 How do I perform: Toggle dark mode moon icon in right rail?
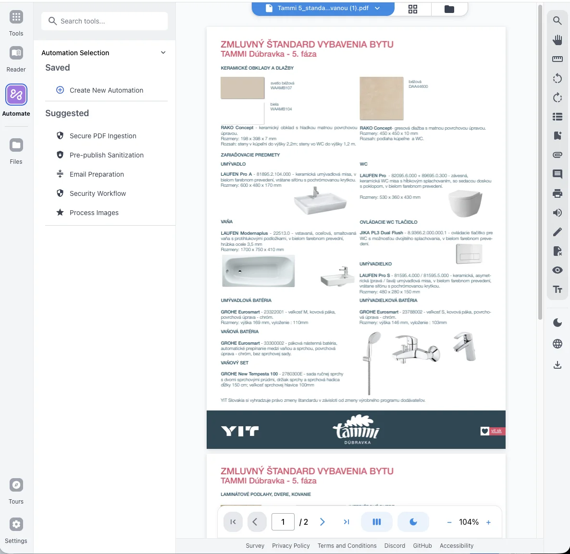pos(557,323)
